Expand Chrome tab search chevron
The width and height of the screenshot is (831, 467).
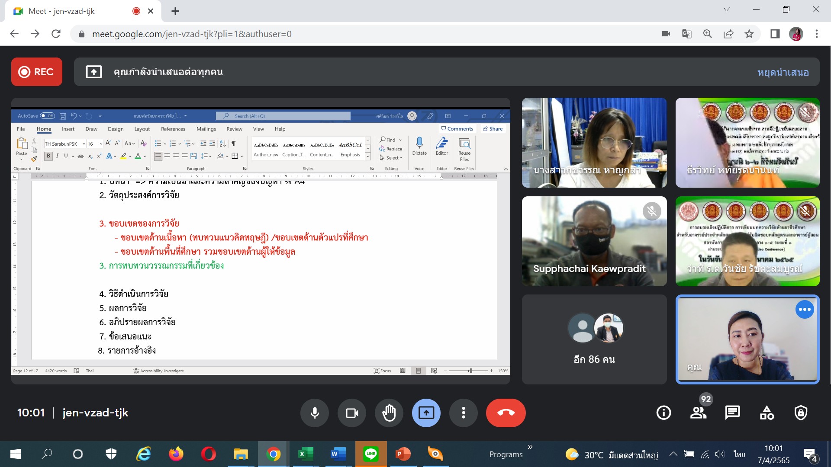pos(727,10)
